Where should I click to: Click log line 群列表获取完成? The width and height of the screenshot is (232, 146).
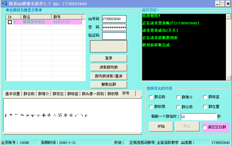point(156,45)
